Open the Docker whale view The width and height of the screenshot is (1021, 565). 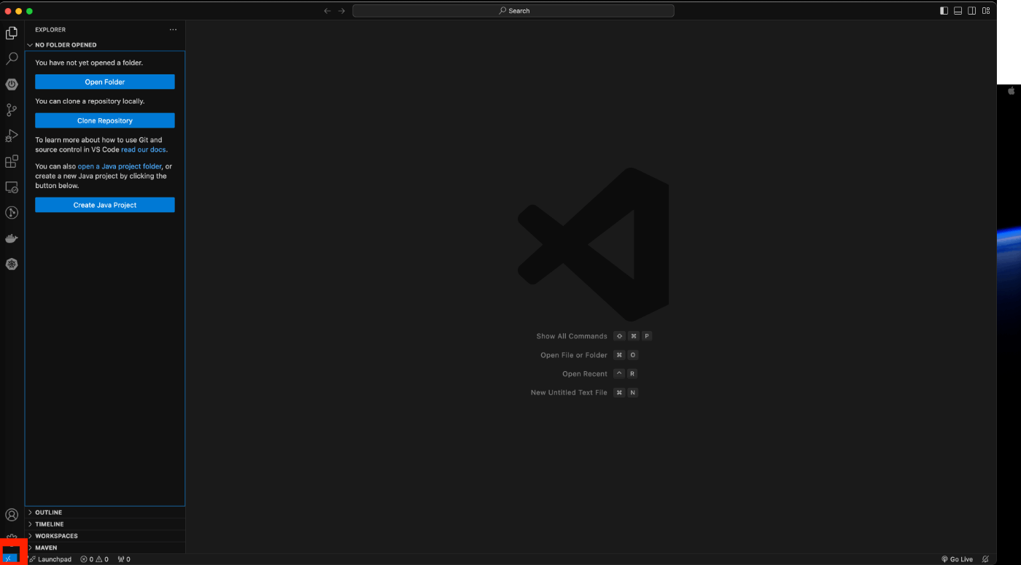pyautogui.click(x=12, y=238)
